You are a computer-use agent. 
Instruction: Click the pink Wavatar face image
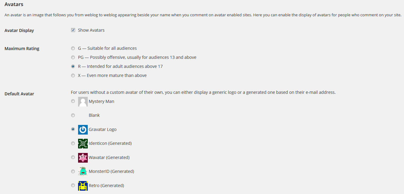click(x=83, y=158)
